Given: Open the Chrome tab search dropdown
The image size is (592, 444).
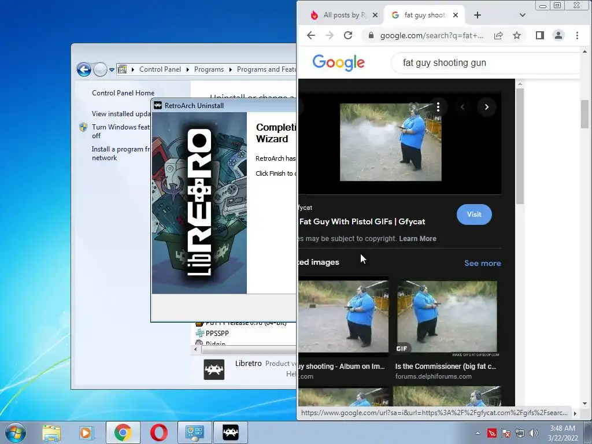Looking at the screenshot, I should pyautogui.click(x=523, y=15).
